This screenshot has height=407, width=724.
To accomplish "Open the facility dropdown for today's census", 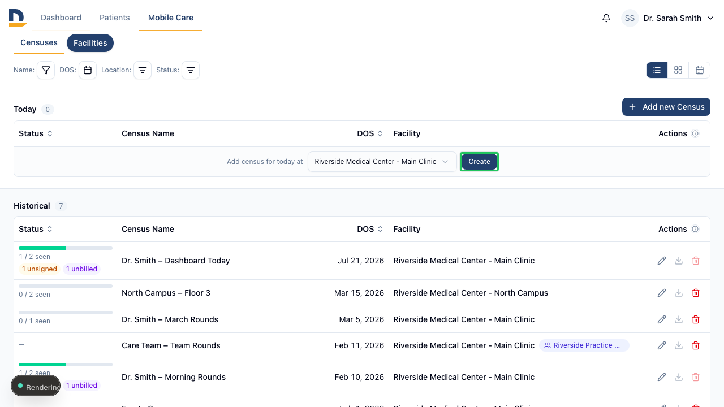I will 382,162.
